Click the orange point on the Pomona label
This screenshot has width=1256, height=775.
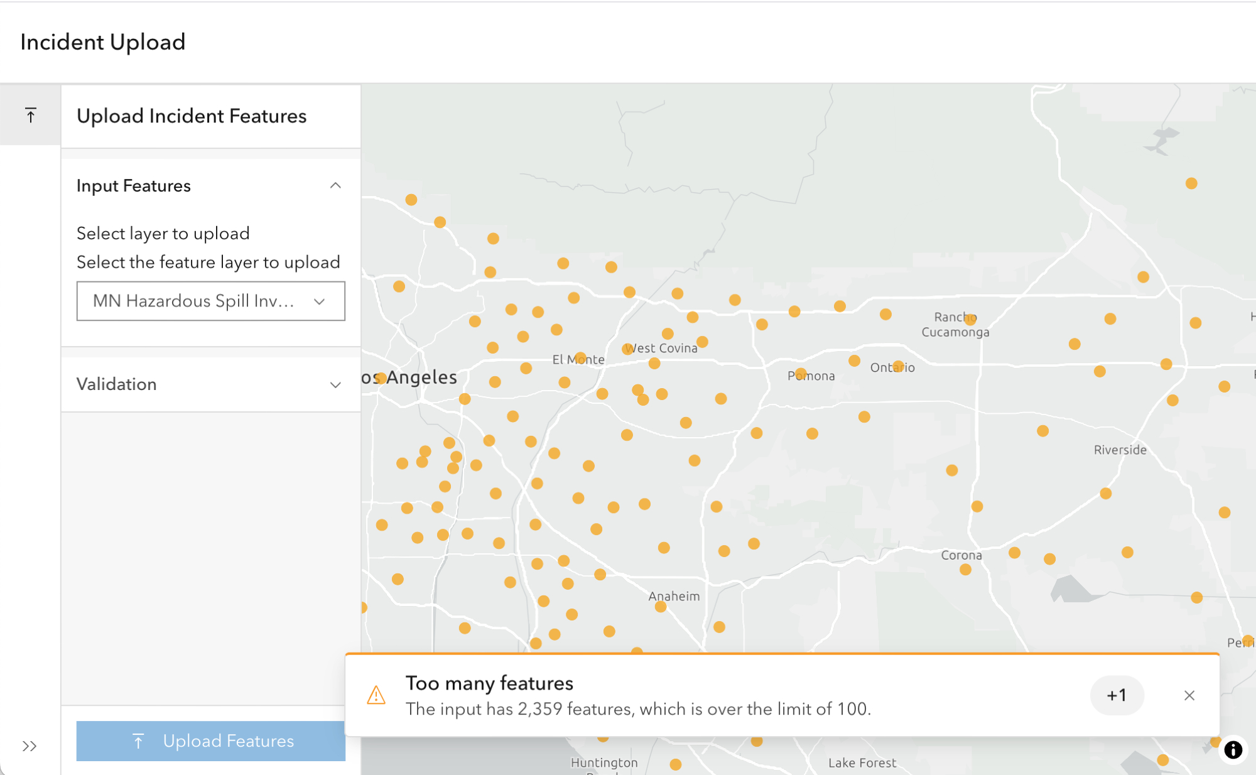click(x=801, y=374)
